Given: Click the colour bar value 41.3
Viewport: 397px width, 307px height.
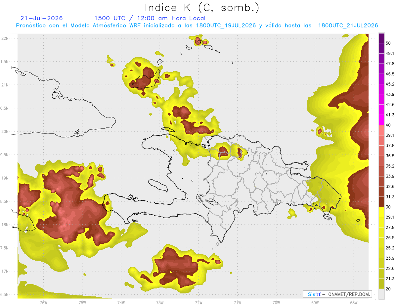Looking at the screenshot, I should (x=390, y=115).
